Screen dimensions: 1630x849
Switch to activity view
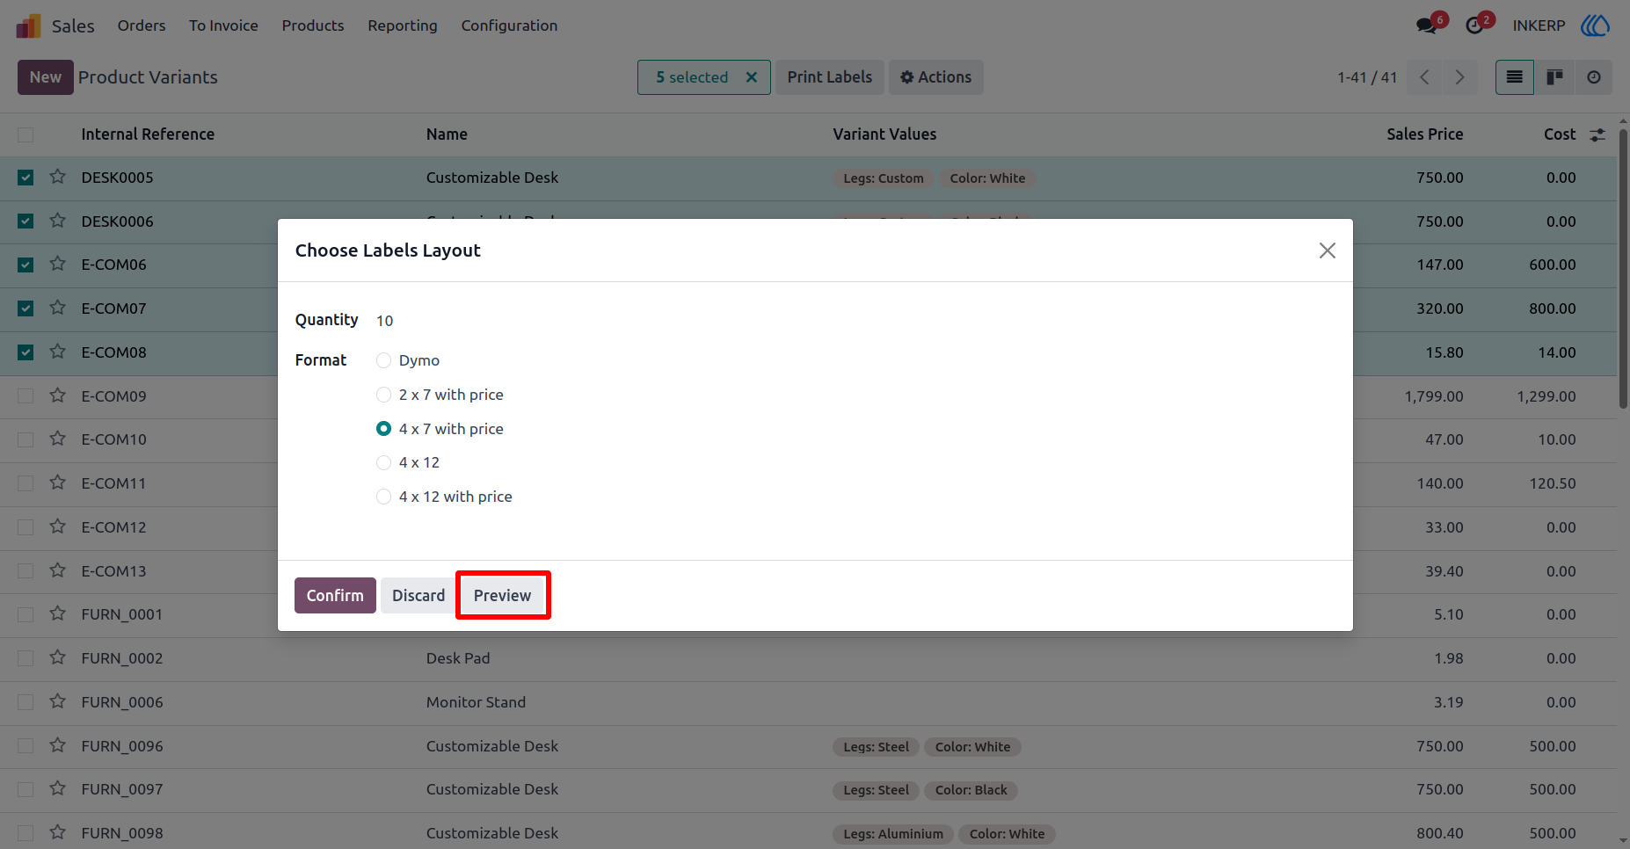coord(1594,77)
